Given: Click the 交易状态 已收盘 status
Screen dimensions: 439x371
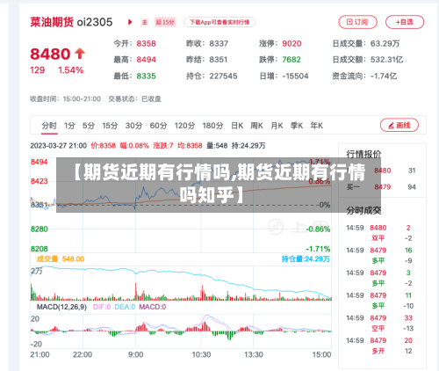Looking at the screenshot, I should pyautogui.click(x=134, y=99).
